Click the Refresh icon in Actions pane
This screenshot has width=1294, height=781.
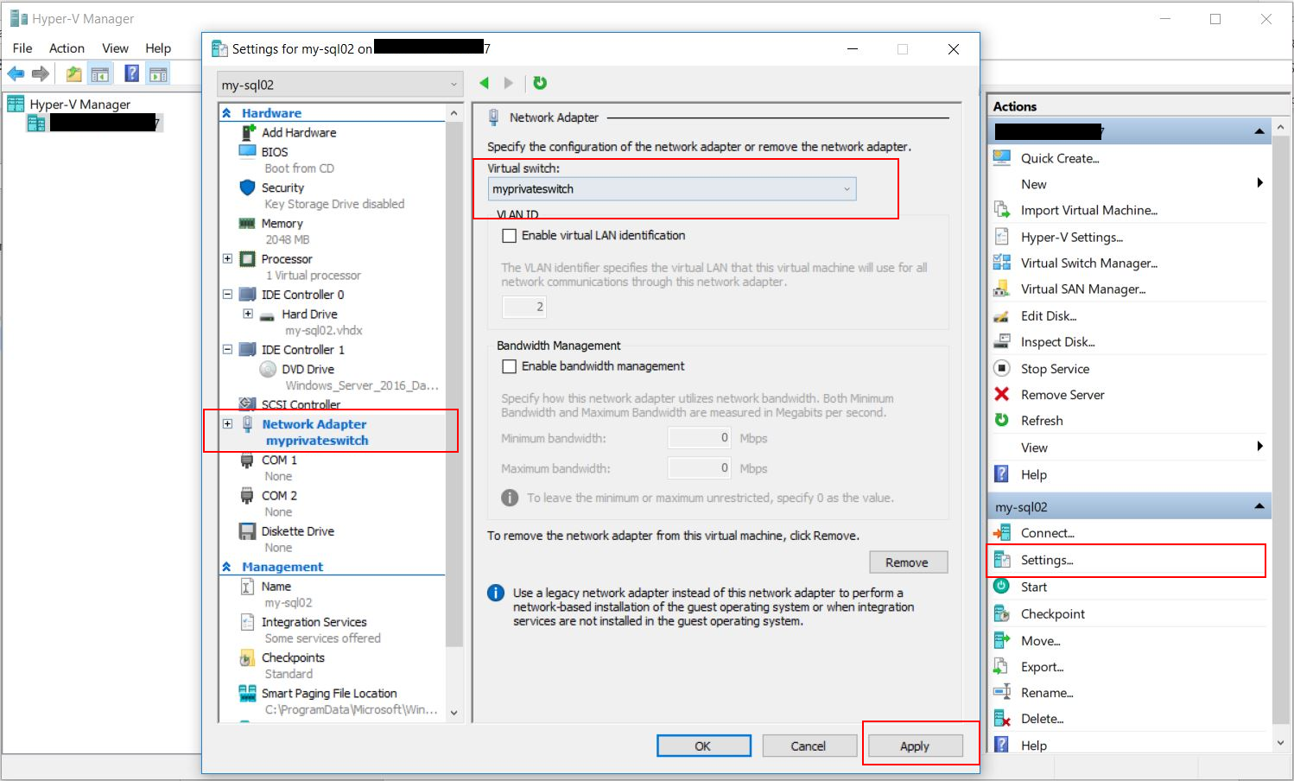(x=1002, y=420)
